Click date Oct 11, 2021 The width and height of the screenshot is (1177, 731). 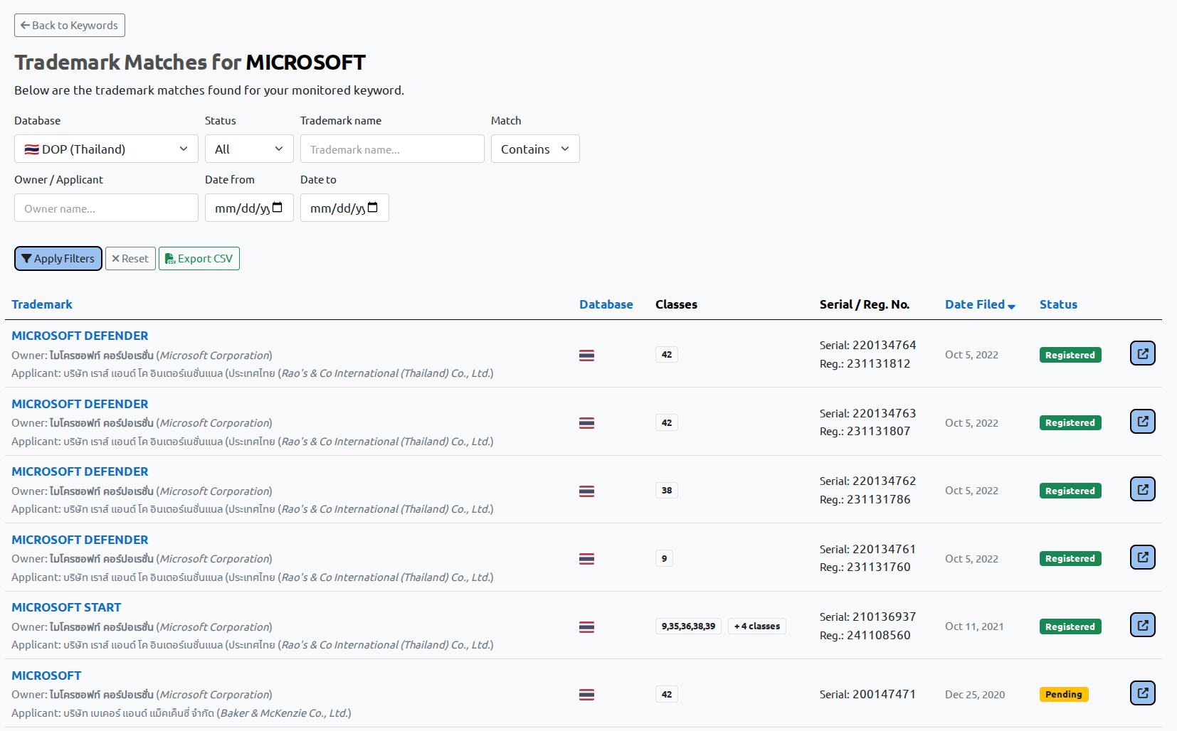(x=974, y=626)
